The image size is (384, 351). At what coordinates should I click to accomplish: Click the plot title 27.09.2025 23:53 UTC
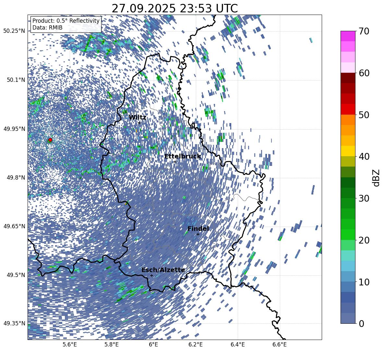pyautogui.click(x=174, y=8)
